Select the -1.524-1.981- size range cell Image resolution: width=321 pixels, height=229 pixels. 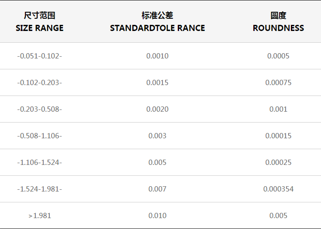(39, 189)
